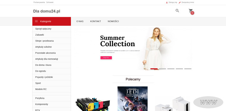This screenshot has width=226, height=111.
Task: Click the cart item count badge
Action: coord(192,13)
